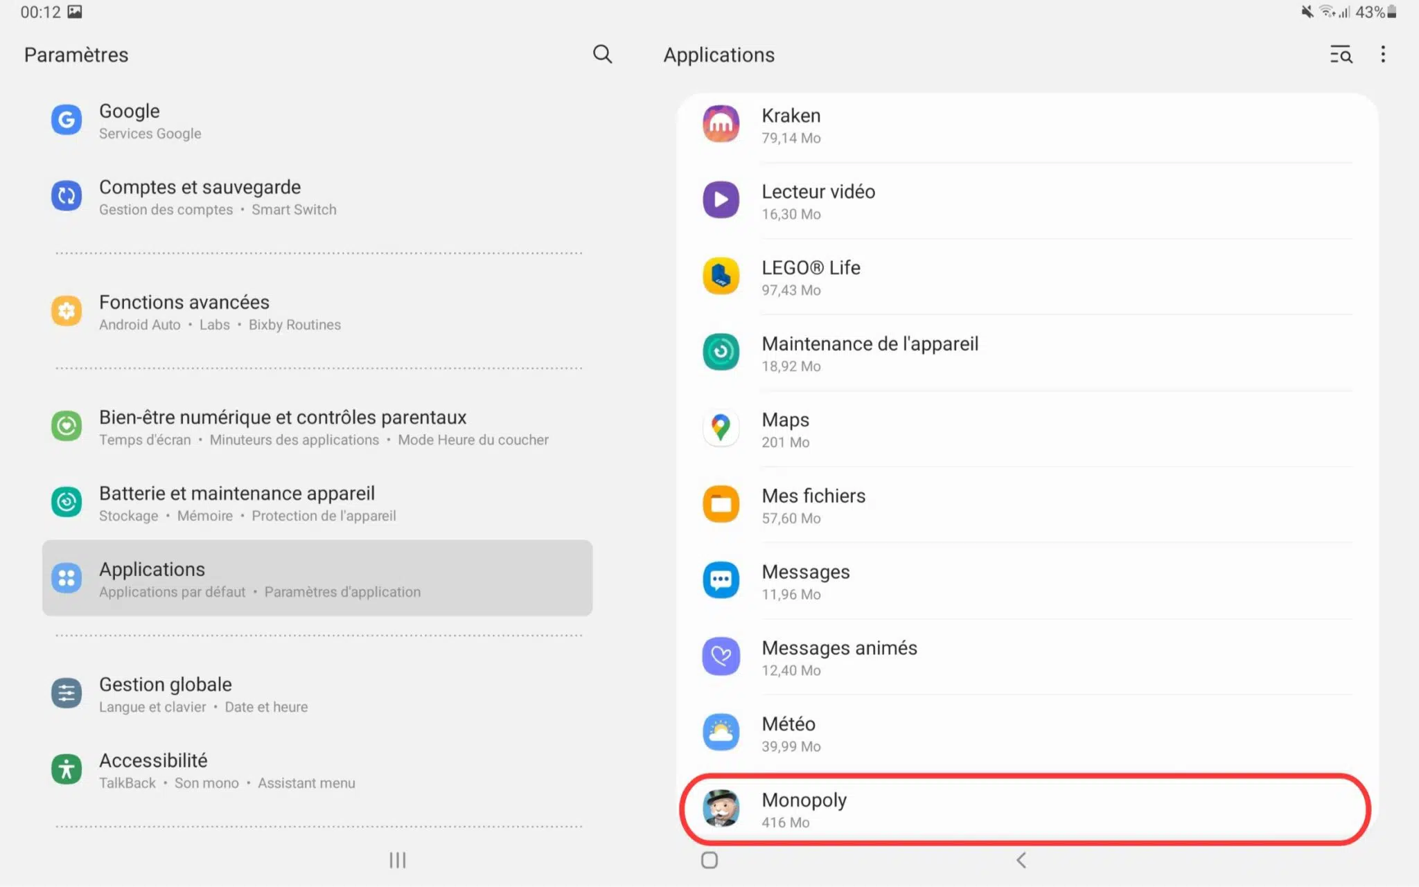Tap 'Protection de l'appareil' text

point(324,516)
